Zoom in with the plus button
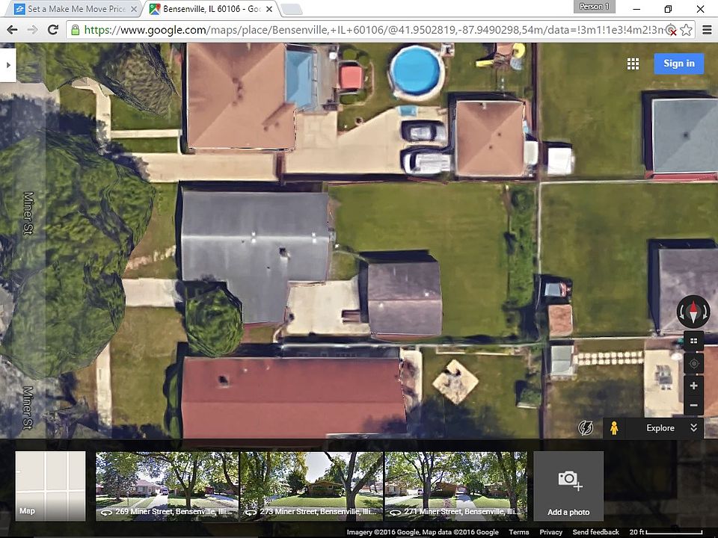 [694, 386]
